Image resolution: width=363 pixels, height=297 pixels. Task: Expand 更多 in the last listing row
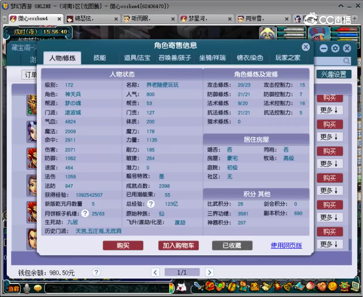[329, 244]
